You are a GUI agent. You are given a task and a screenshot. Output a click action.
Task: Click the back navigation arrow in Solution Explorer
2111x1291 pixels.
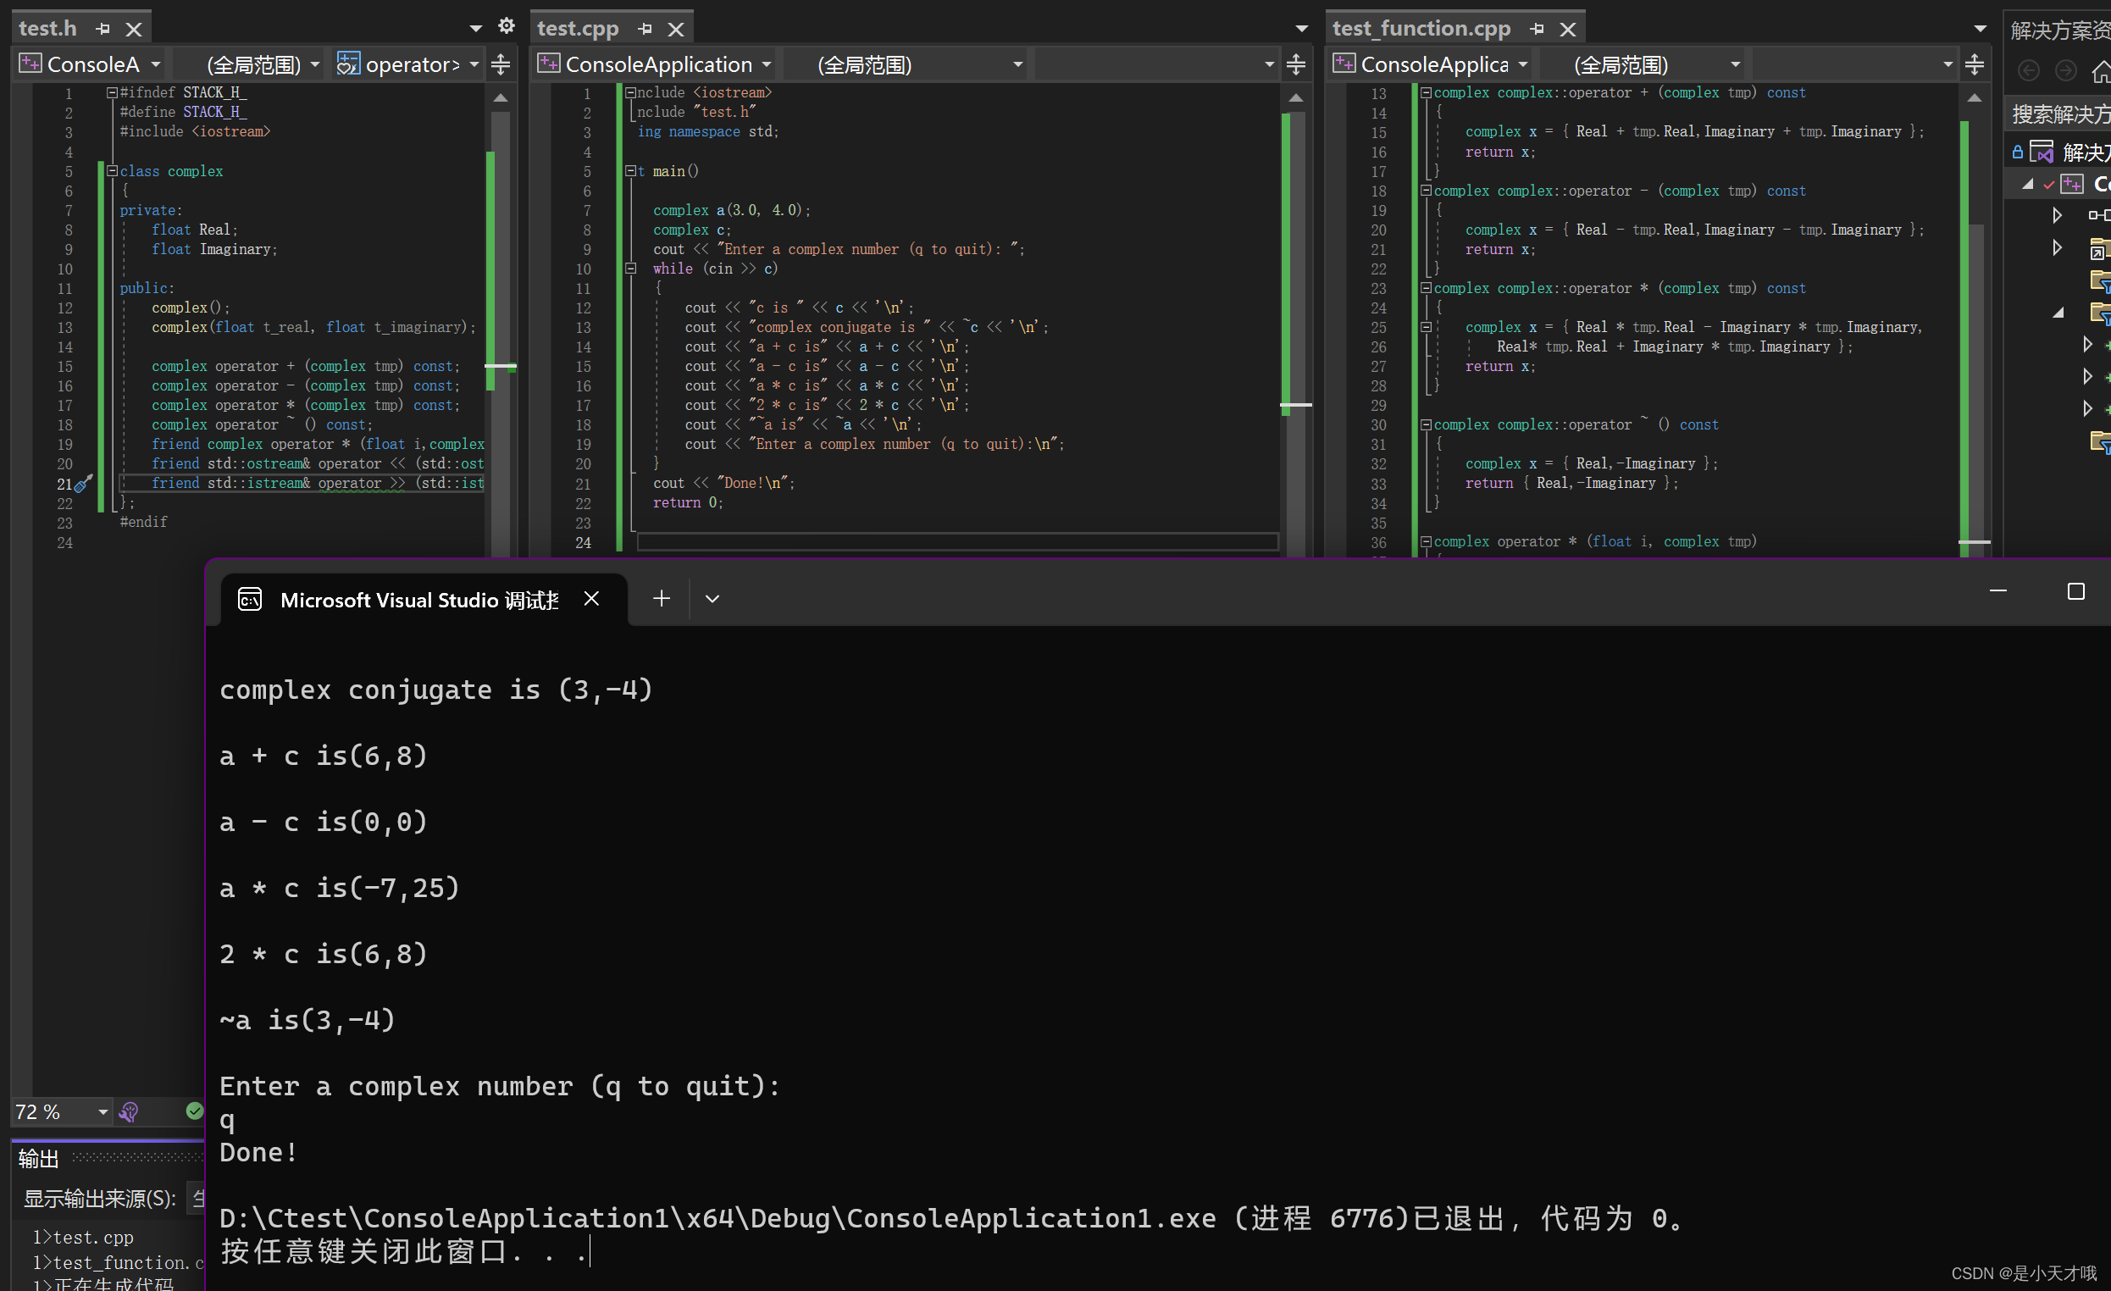point(2029,70)
